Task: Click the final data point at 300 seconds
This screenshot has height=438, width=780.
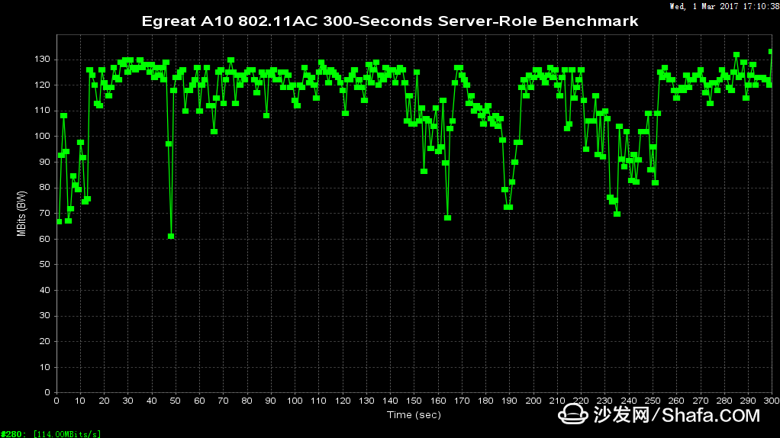Action: pyautogui.click(x=771, y=52)
